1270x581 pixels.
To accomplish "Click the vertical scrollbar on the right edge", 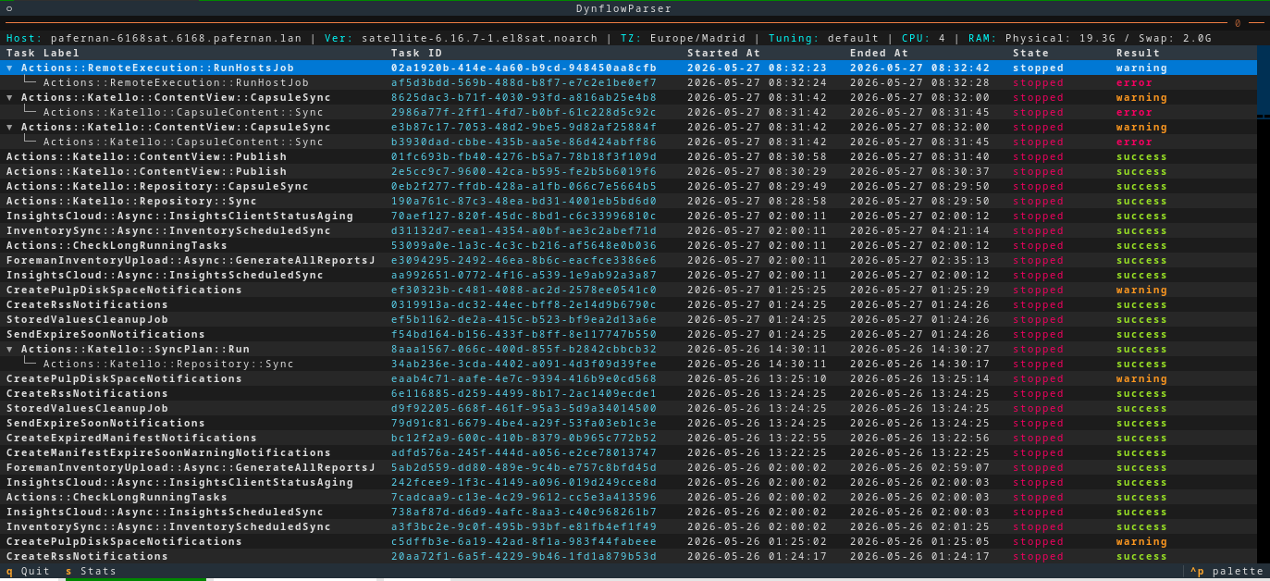I will (1263, 305).
